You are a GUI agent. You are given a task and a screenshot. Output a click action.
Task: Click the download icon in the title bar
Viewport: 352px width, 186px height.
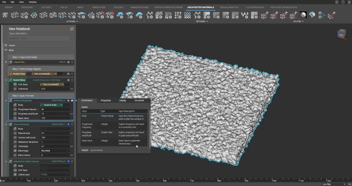coord(337,2)
